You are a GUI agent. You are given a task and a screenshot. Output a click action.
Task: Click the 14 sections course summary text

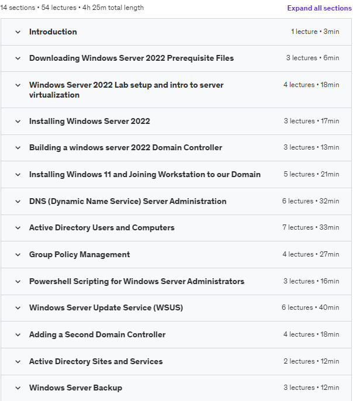72,8
